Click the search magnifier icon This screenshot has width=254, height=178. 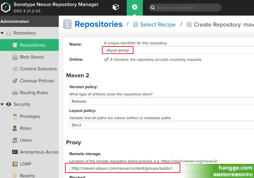[153, 8]
